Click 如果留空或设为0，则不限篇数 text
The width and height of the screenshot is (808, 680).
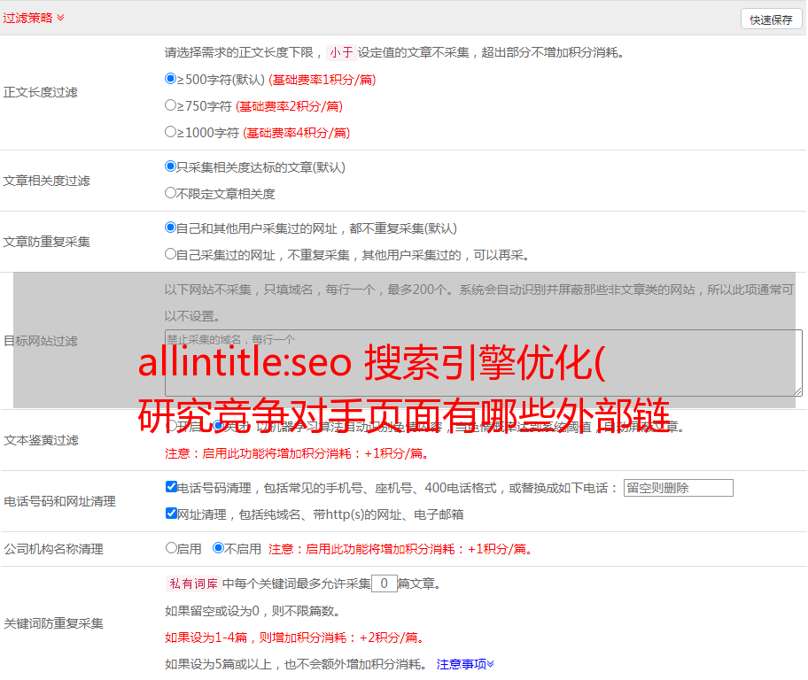[x=252, y=611]
